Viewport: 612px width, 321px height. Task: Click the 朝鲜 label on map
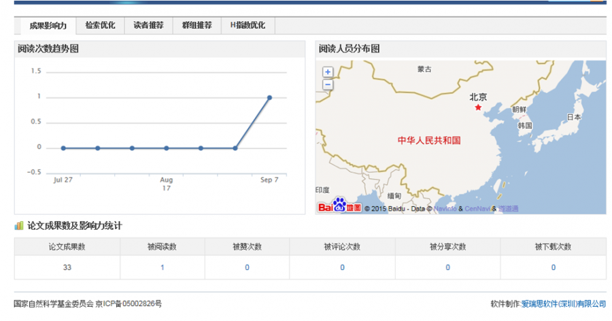pyautogui.click(x=519, y=109)
